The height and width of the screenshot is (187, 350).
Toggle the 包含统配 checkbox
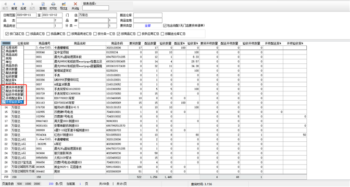pyautogui.click(x=165, y=25)
